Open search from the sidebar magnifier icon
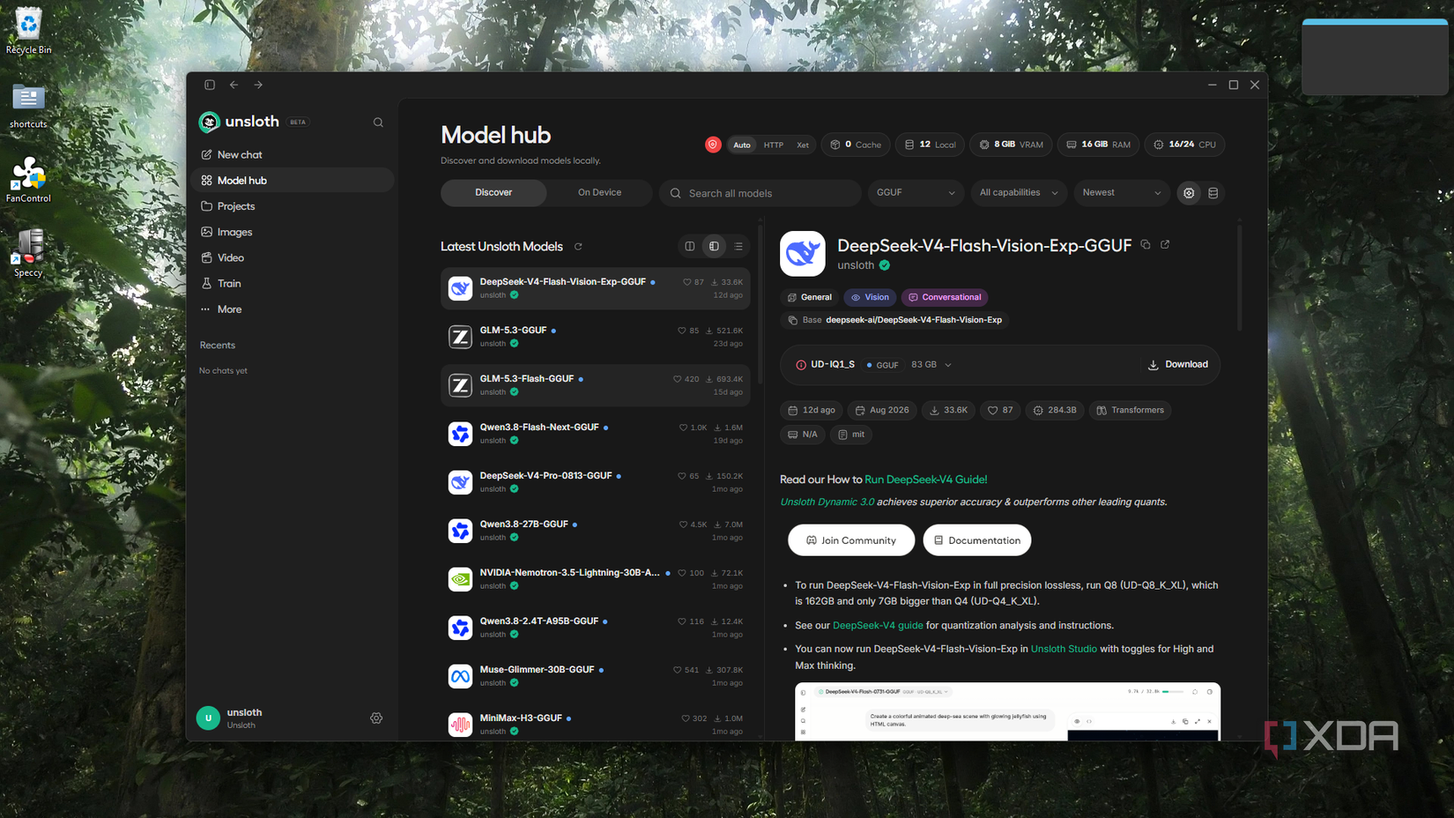Image resolution: width=1454 pixels, height=818 pixels. point(378,123)
